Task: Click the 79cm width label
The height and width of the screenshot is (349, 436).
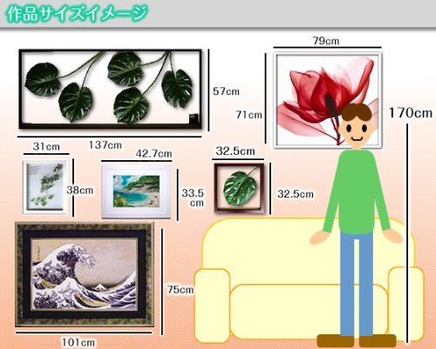Action: (326, 41)
